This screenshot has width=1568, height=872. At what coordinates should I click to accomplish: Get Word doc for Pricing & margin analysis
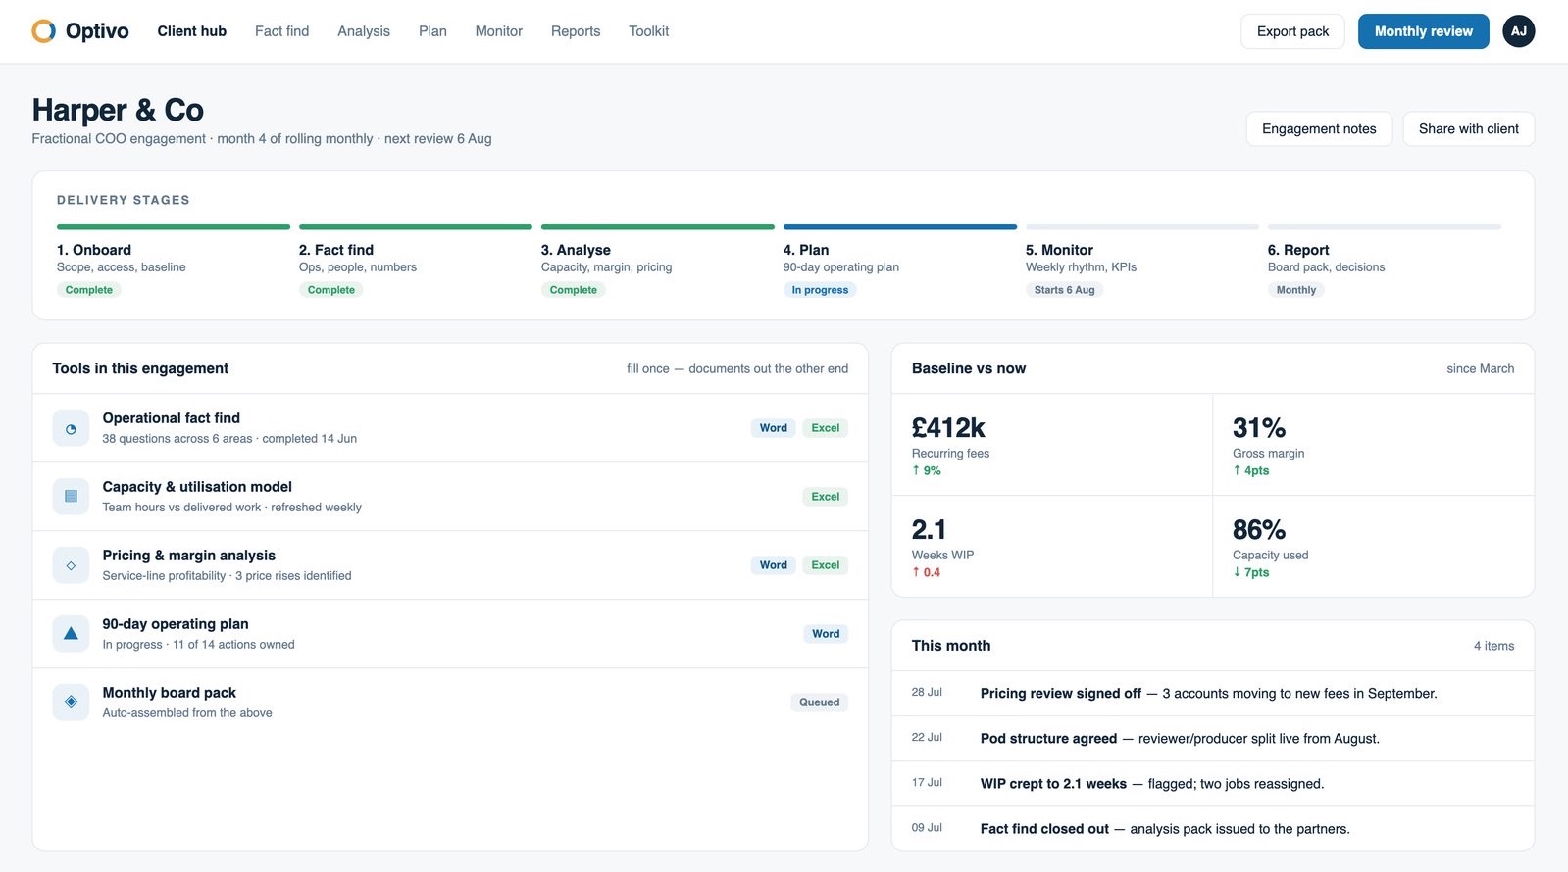774,565
